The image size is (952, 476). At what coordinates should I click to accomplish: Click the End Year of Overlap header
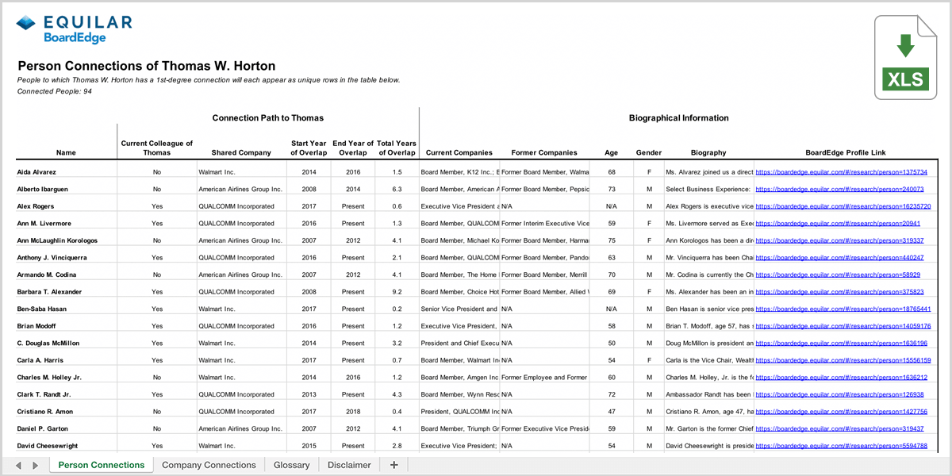pos(353,148)
